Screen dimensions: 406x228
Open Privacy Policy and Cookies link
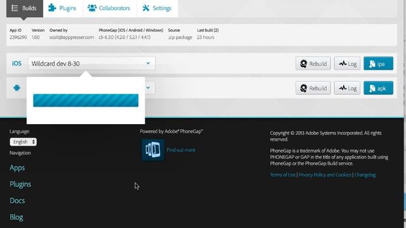(x=325, y=175)
